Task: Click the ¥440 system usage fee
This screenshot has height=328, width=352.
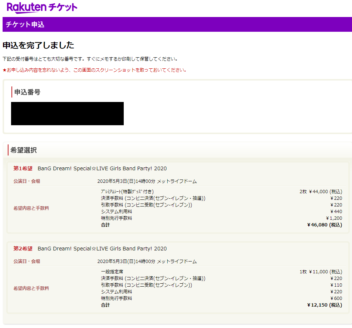Action: 336,212
